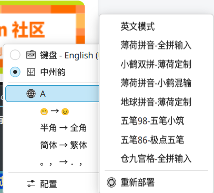Toggle the emoji conversion option

(x=55, y=111)
